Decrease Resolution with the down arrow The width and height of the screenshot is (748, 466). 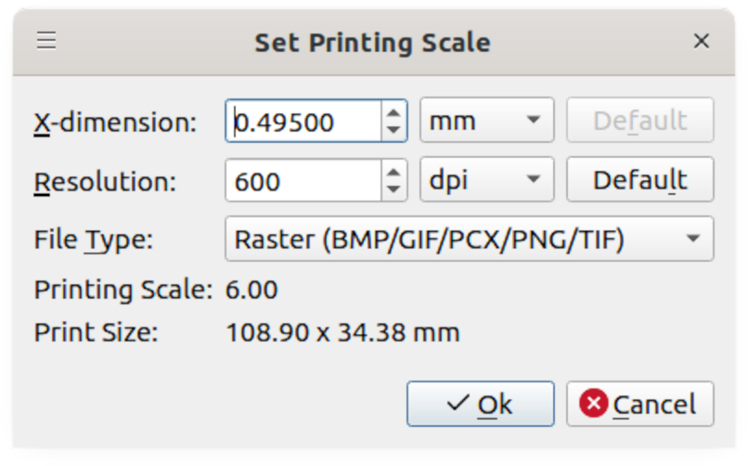pos(394,189)
